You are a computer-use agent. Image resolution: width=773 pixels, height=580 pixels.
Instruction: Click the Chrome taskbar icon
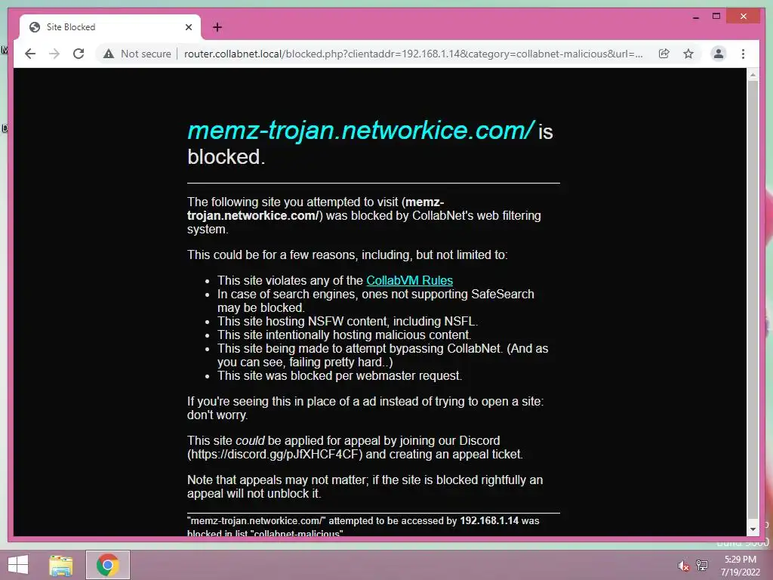tap(107, 565)
